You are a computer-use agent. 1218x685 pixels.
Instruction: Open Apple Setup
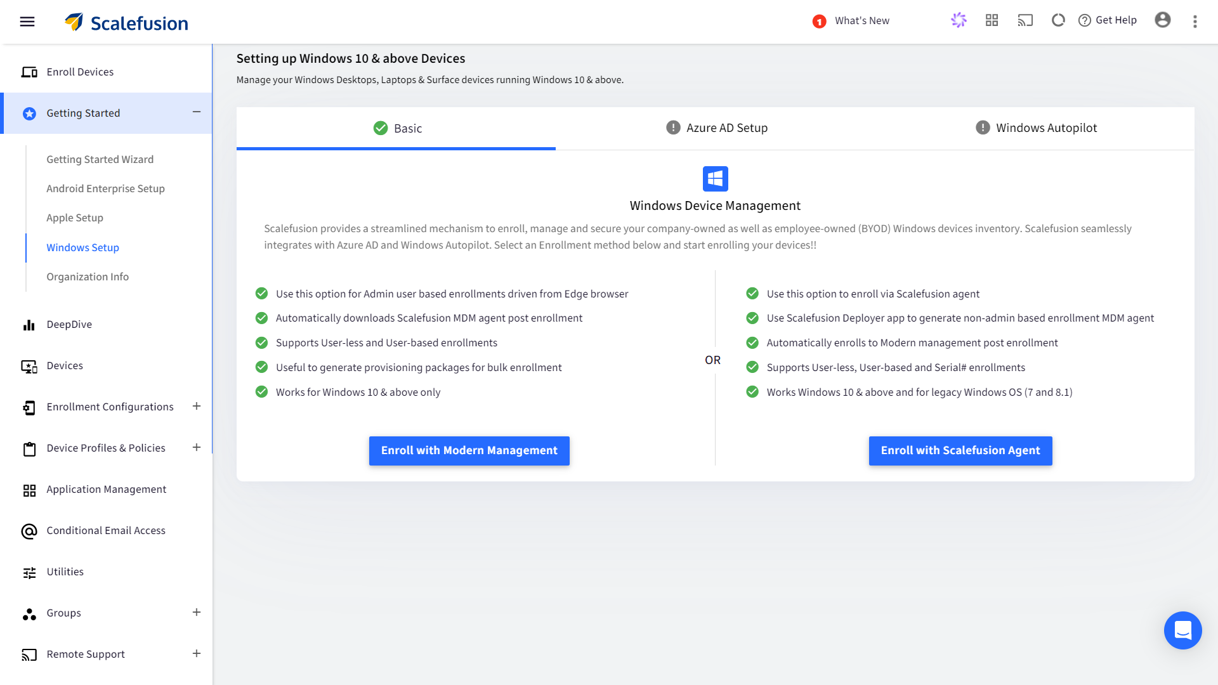point(75,218)
